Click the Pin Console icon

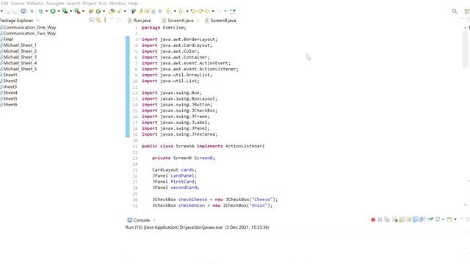tap(431, 219)
